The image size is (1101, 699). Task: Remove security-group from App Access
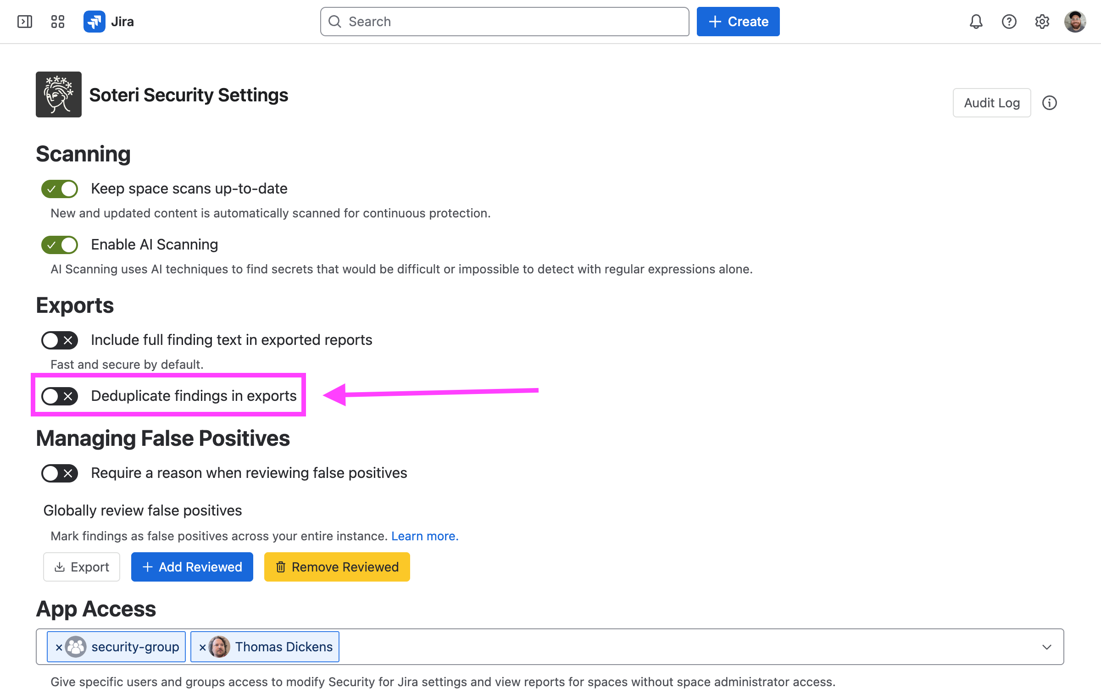(59, 647)
